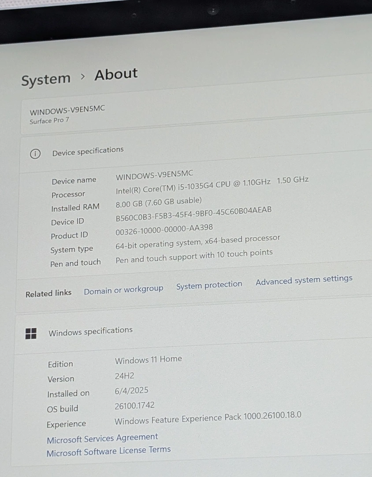
Task: Select OS build number 26100.1742
Action: point(134,406)
